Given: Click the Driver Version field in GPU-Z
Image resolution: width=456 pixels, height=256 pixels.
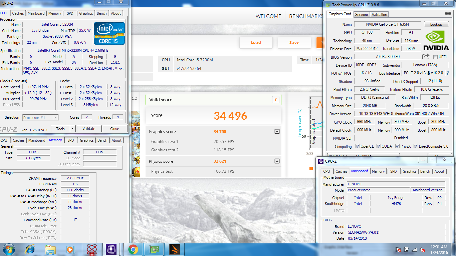Looking at the screenshot, I should point(401,114).
